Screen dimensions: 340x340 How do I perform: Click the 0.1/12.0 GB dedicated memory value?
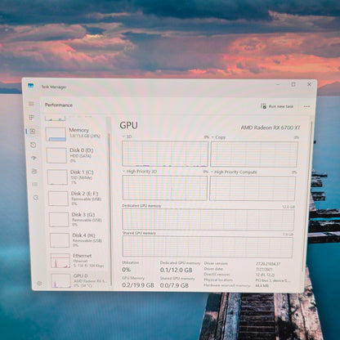pos(177,270)
